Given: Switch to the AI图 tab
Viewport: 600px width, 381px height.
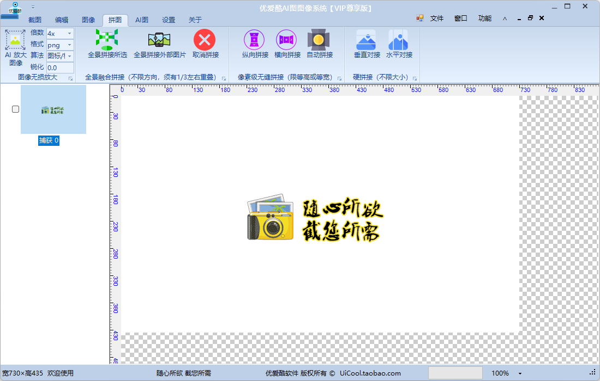Looking at the screenshot, I should (x=142, y=20).
